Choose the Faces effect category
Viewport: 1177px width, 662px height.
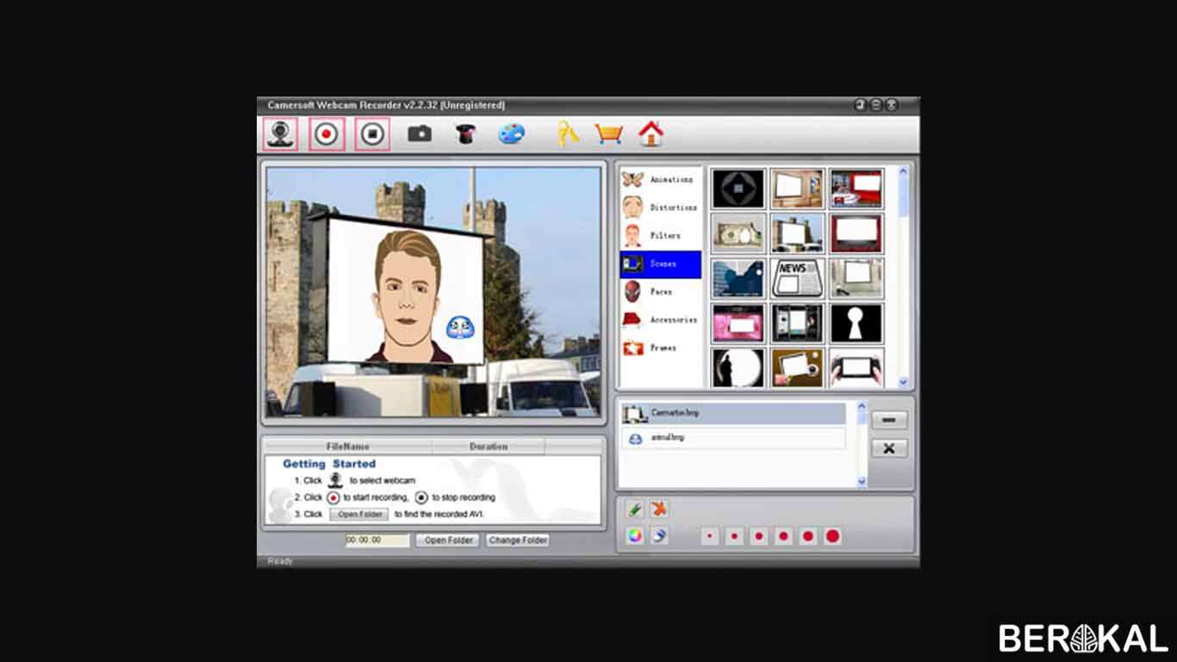pos(660,291)
